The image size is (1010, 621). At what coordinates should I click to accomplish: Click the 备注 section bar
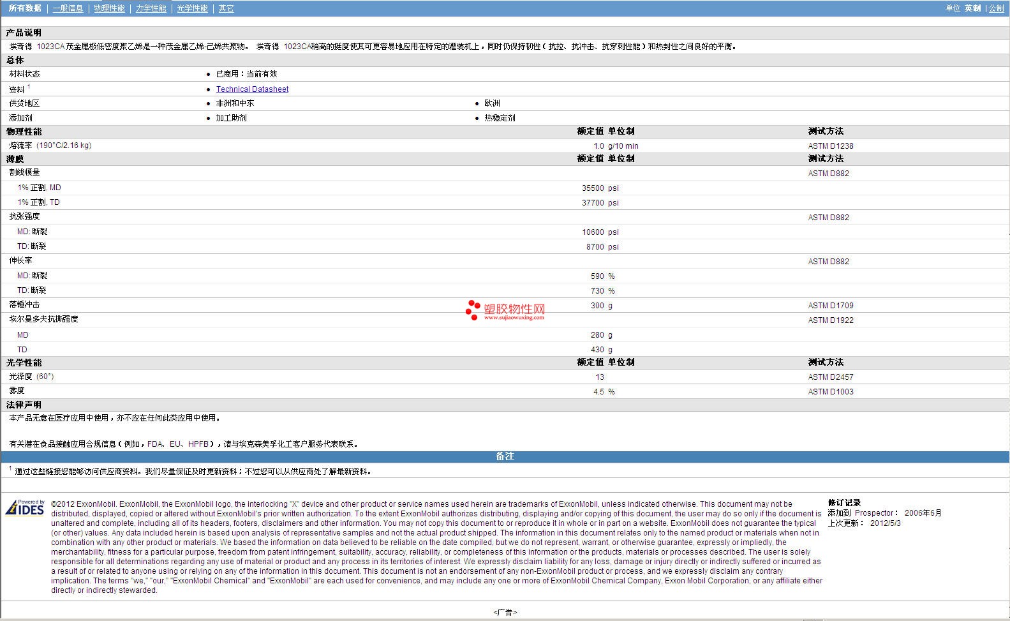pos(505,456)
